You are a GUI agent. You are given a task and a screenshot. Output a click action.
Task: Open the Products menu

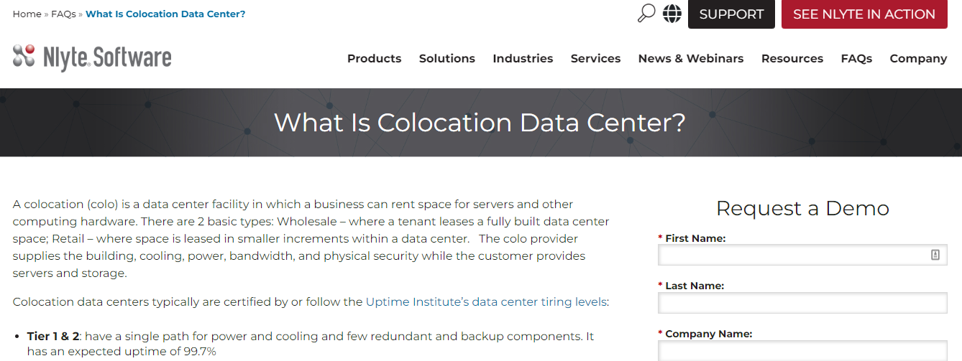(x=374, y=59)
